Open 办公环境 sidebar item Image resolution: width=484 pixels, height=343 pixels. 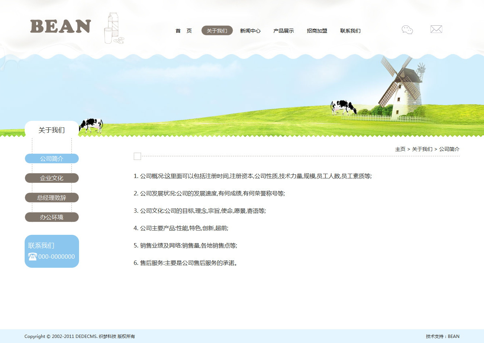tap(52, 217)
